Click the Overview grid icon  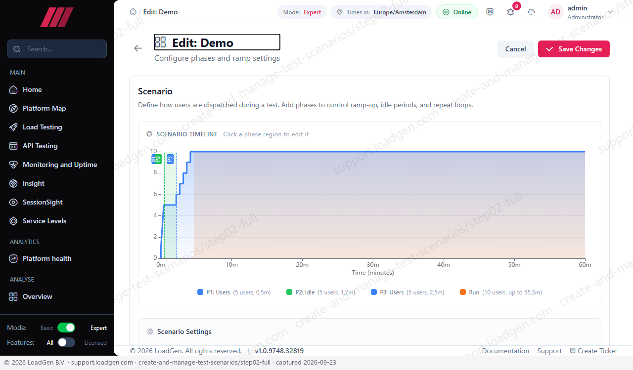click(14, 296)
